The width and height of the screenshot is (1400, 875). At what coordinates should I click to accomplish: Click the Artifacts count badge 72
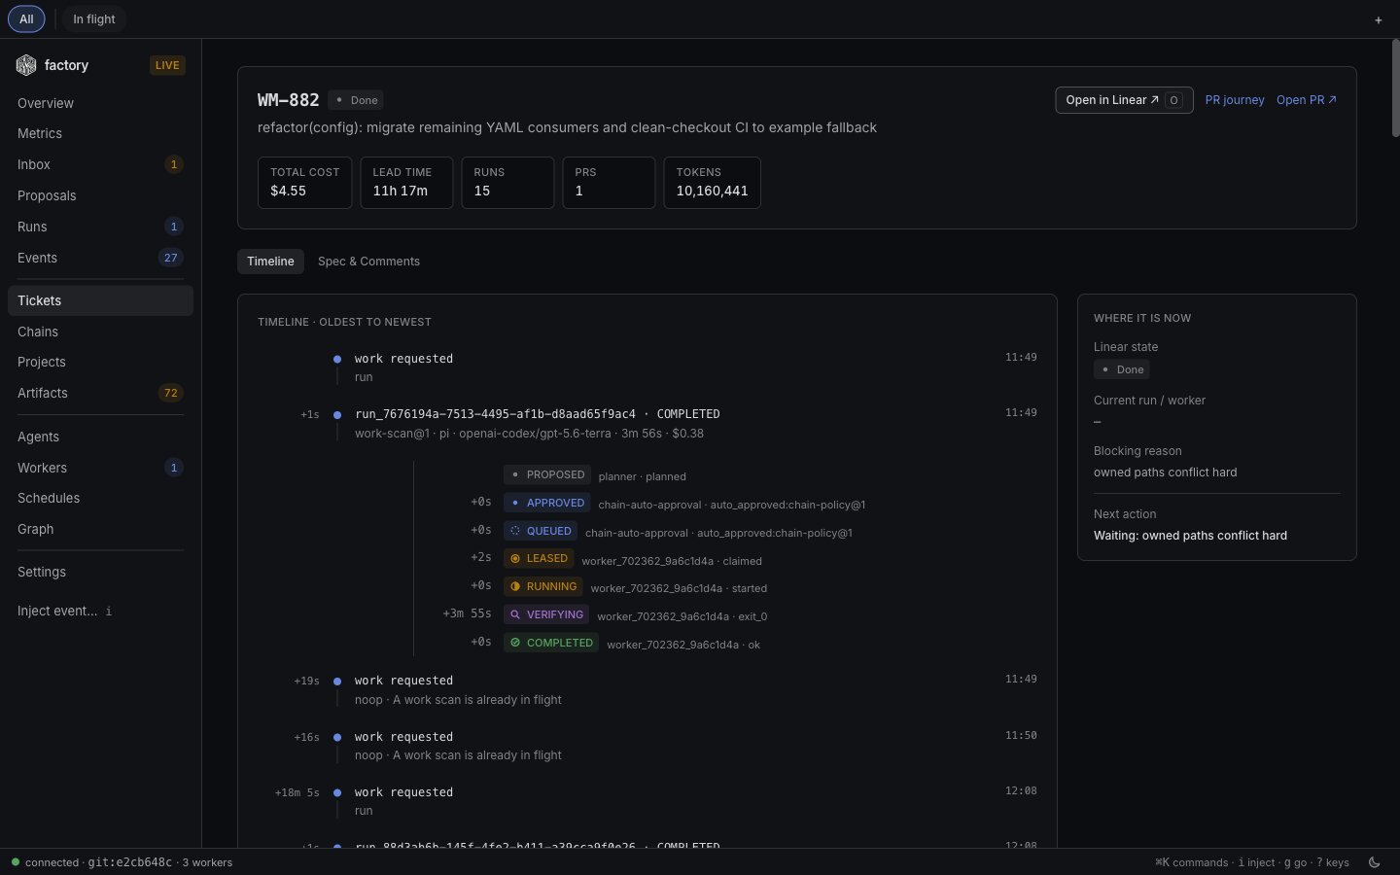tap(170, 393)
